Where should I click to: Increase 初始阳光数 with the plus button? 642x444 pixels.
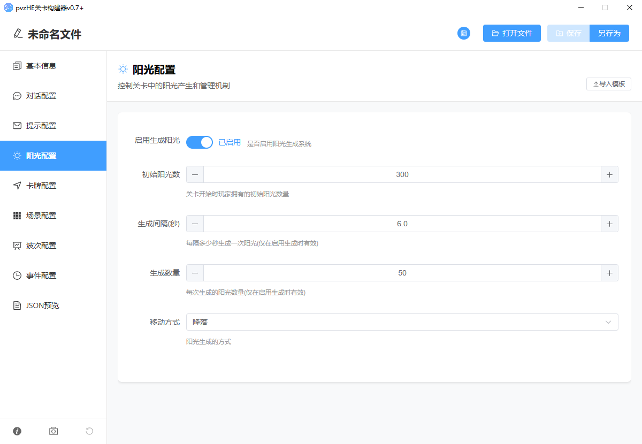point(609,174)
